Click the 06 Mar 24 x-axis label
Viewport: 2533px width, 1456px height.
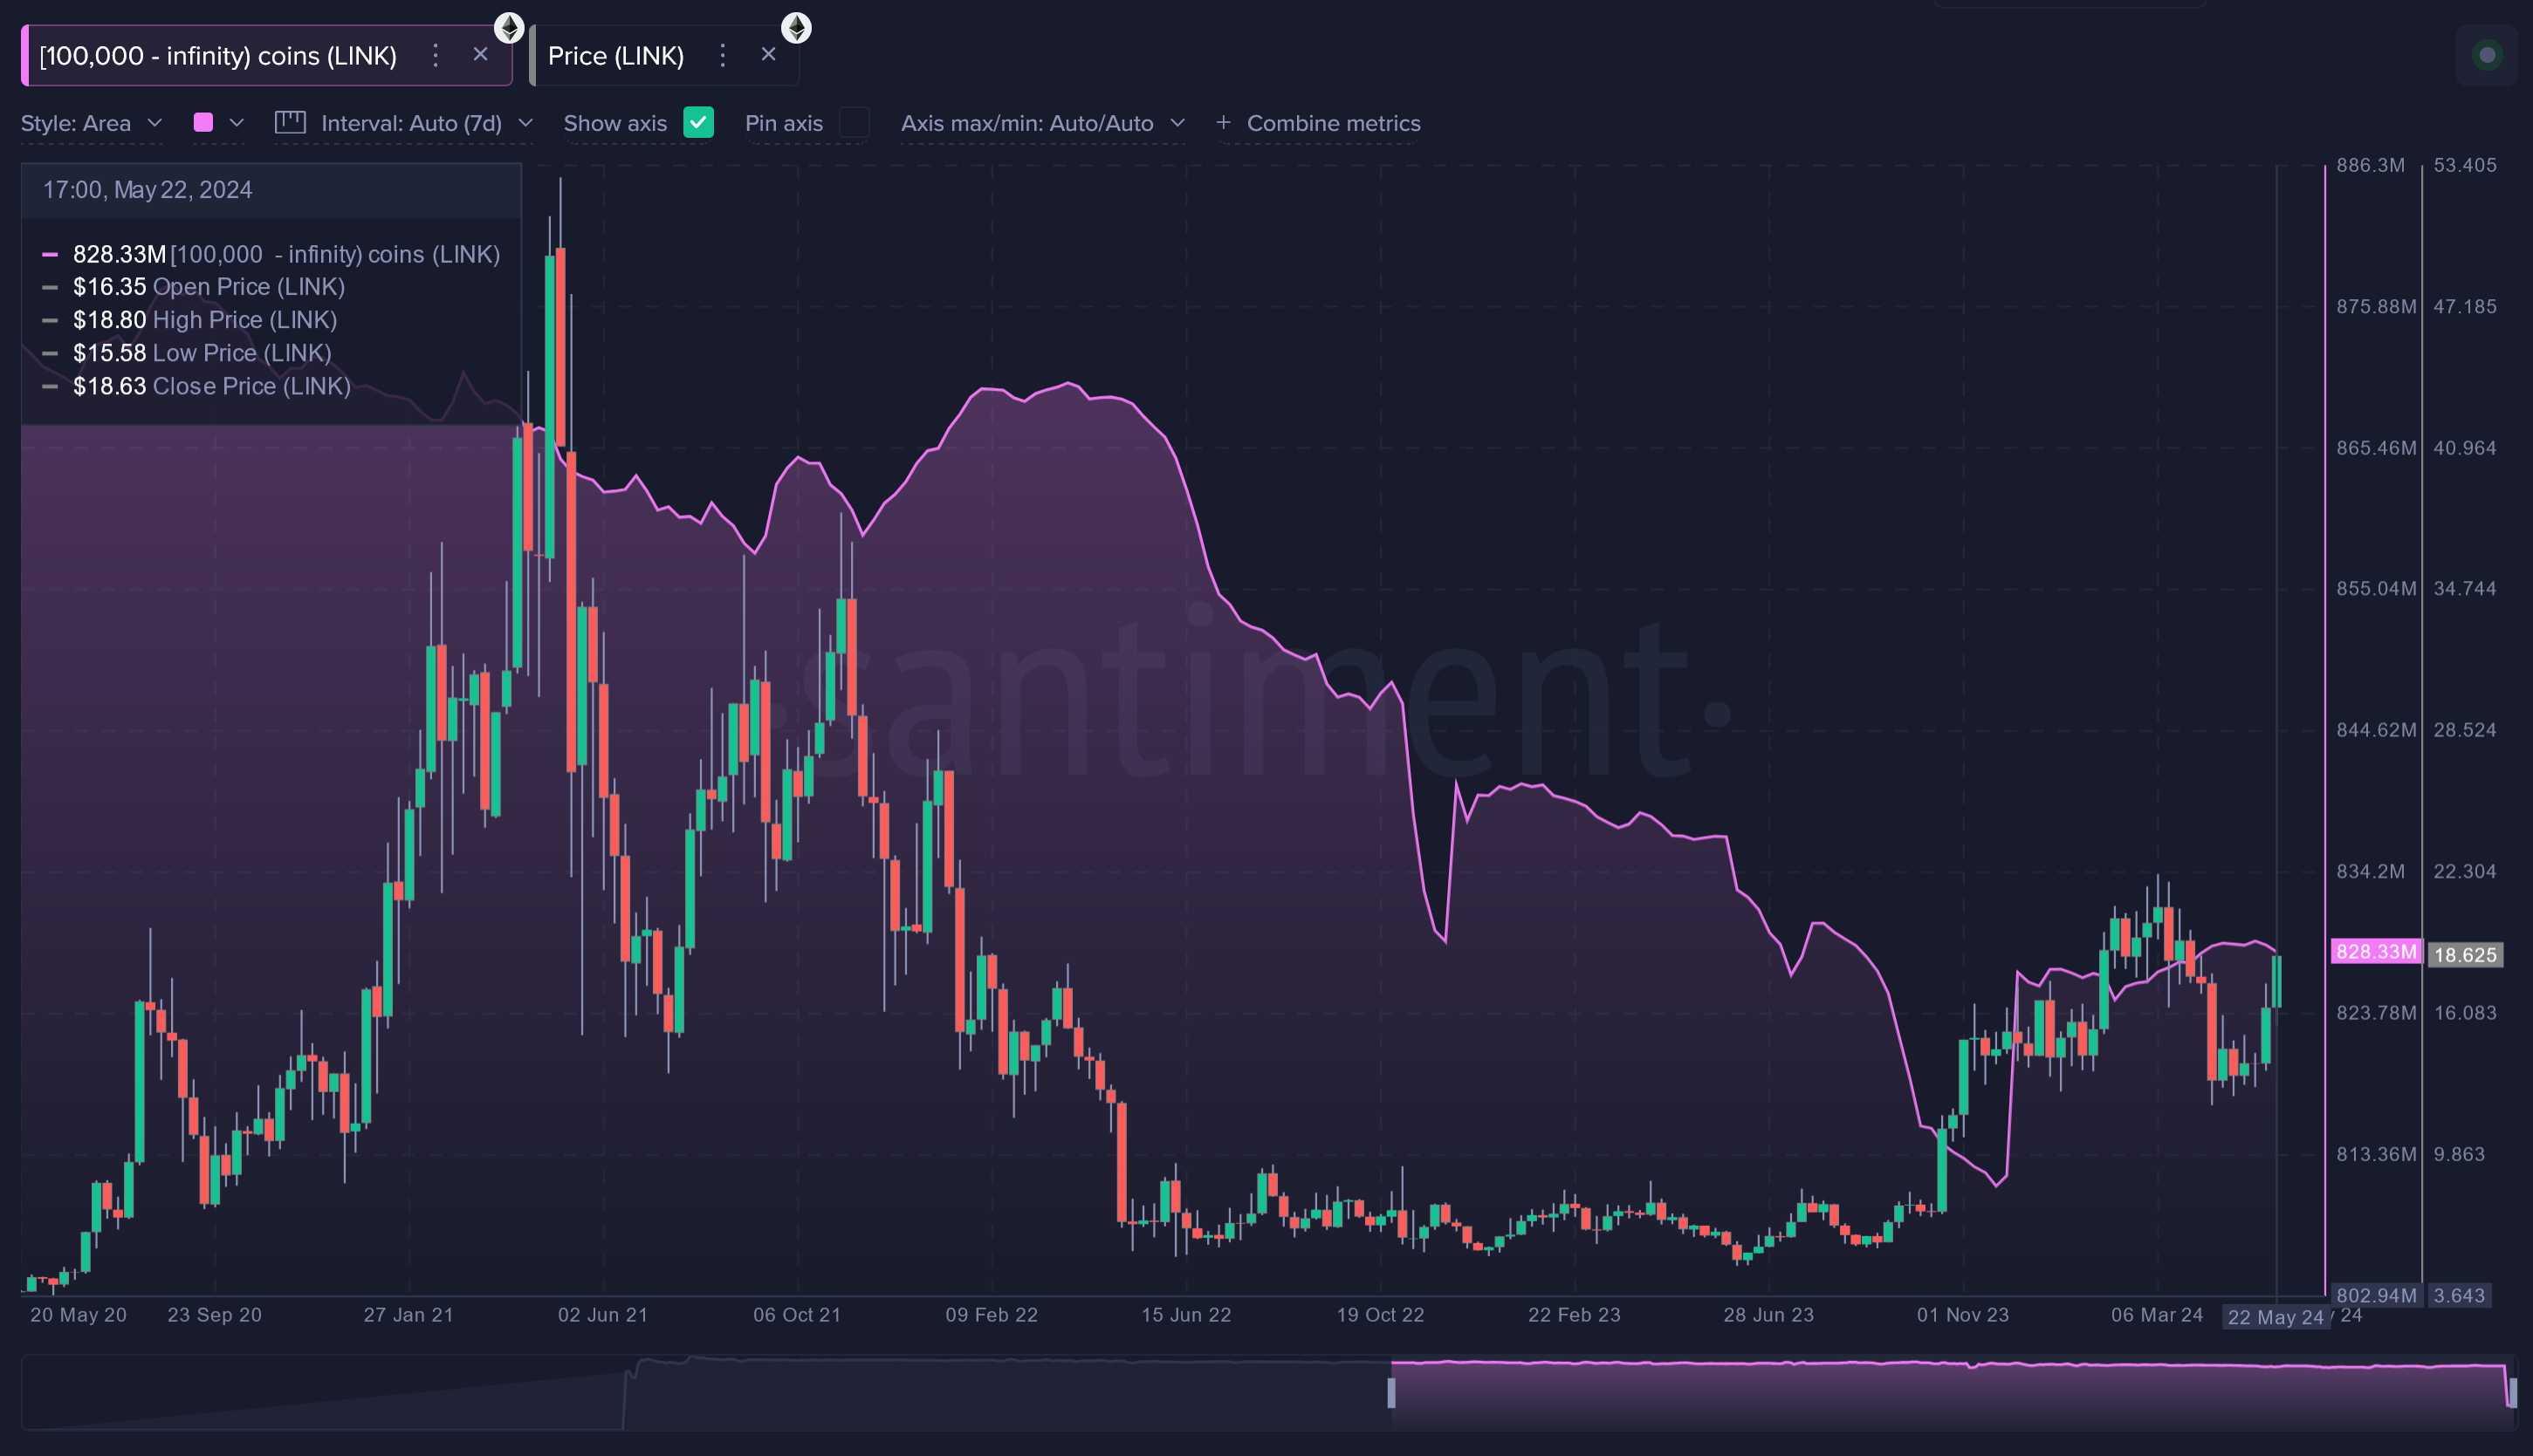coord(2157,1315)
